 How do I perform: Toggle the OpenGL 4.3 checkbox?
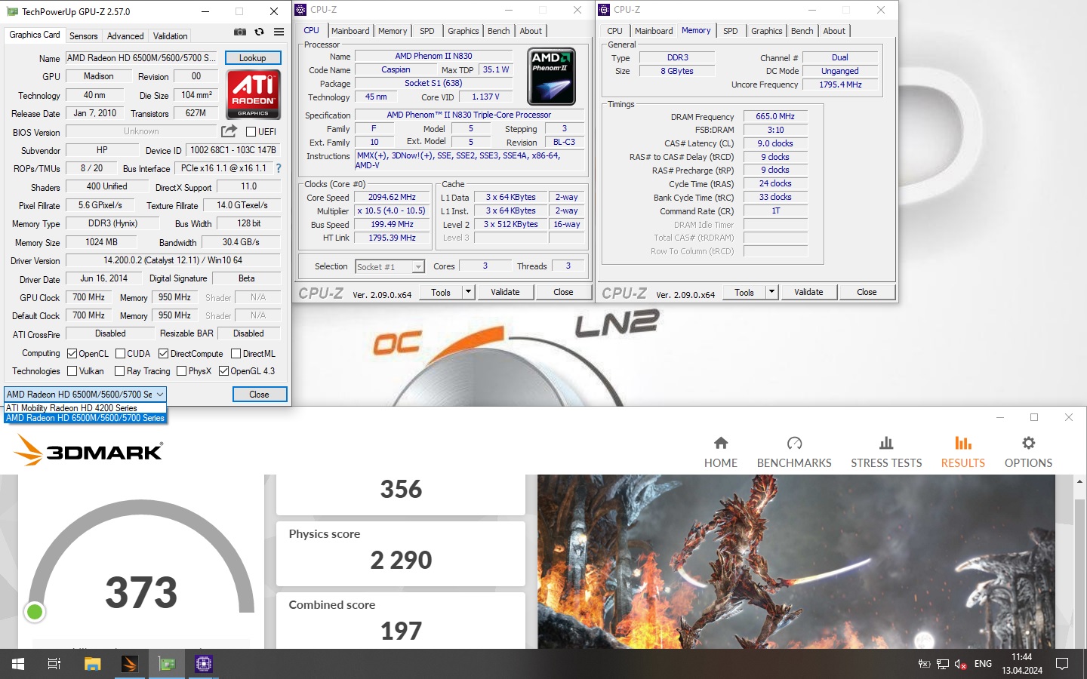pos(223,370)
